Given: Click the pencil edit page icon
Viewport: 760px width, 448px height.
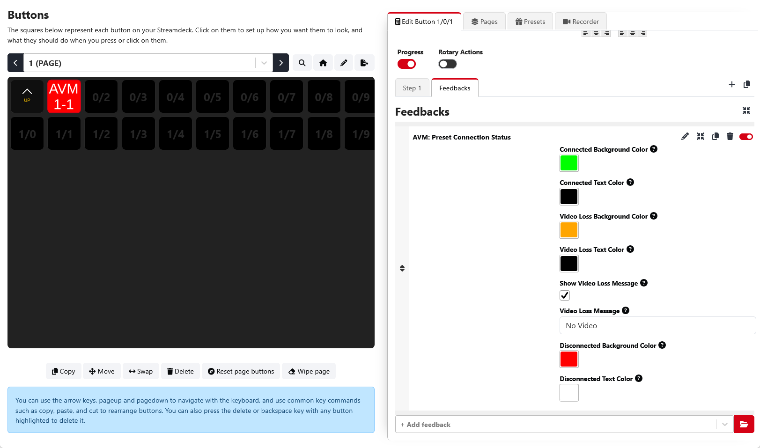Looking at the screenshot, I should click(x=344, y=63).
